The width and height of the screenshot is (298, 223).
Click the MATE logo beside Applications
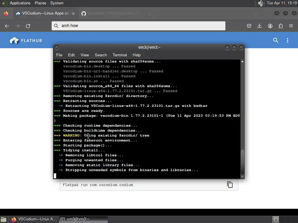point(5,3)
